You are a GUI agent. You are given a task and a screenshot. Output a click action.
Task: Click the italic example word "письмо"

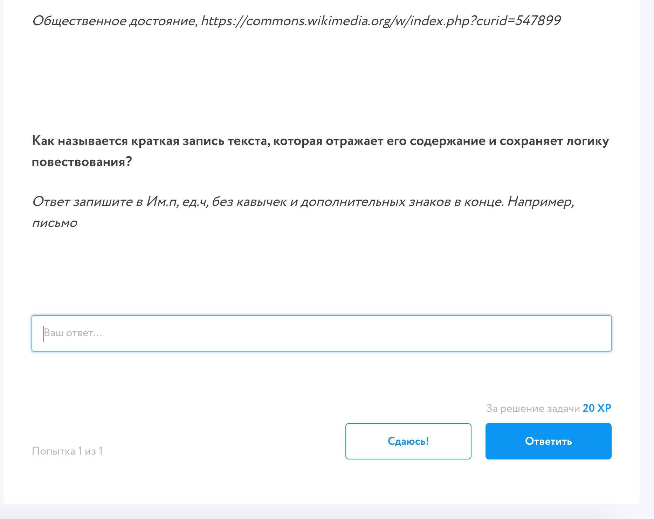point(55,223)
